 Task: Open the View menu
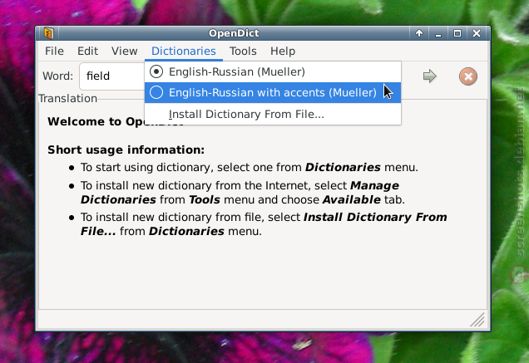click(x=125, y=52)
